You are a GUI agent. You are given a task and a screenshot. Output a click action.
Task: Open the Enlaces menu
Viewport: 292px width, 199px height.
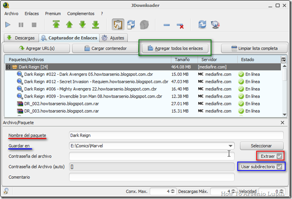pyautogui.click(x=32, y=14)
